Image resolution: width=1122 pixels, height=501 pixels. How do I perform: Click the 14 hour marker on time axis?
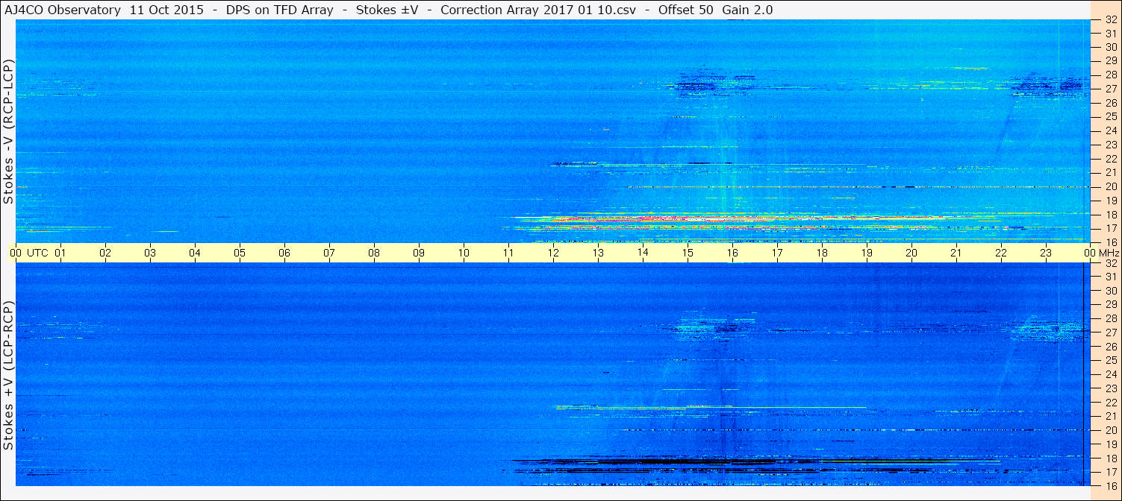(643, 253)
